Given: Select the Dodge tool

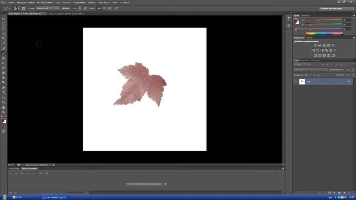Looking at the screenshot, I should pos(3,83).
